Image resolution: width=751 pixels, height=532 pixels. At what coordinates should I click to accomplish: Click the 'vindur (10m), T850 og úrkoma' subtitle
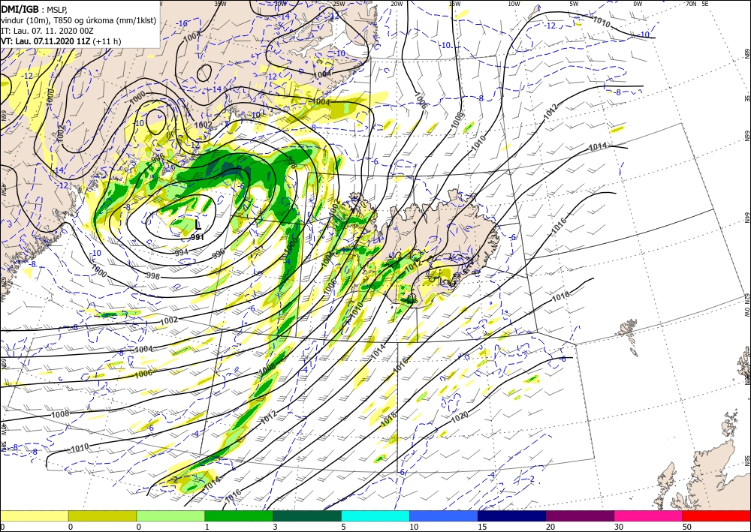coord(79,20)
